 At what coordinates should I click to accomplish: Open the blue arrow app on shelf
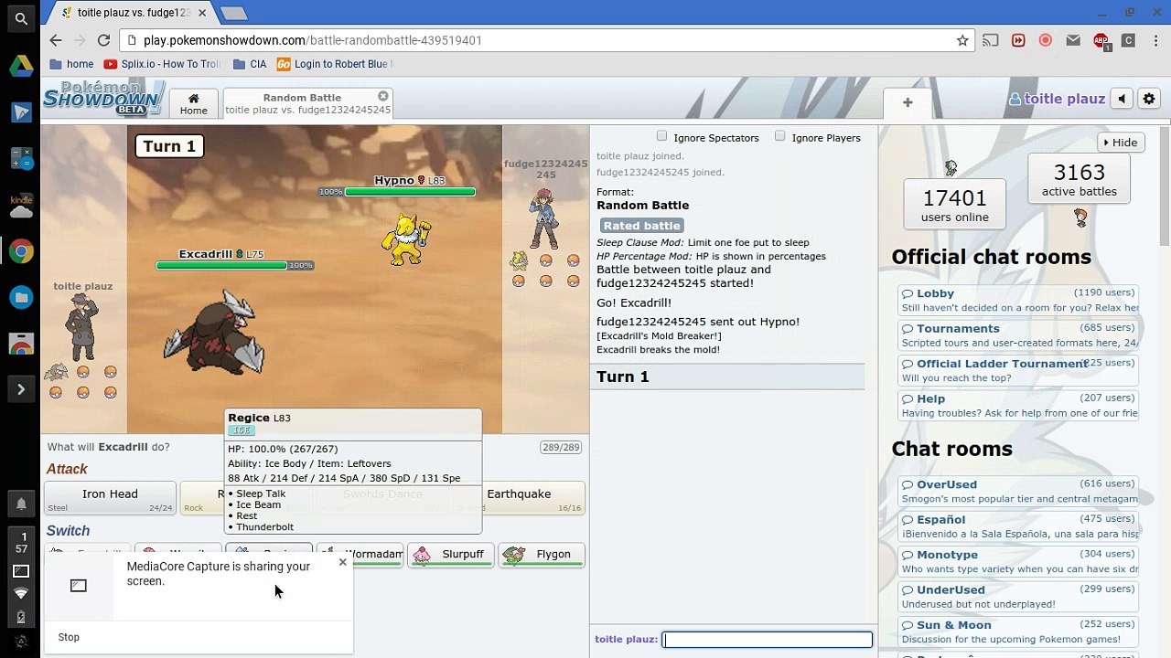coord(21,111)
